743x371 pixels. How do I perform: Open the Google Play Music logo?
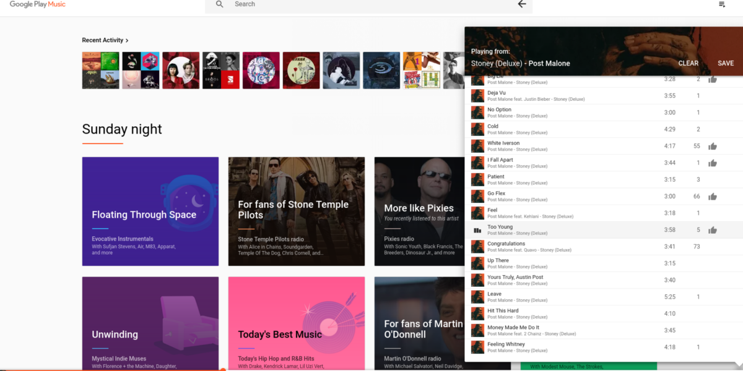[37, 4]
